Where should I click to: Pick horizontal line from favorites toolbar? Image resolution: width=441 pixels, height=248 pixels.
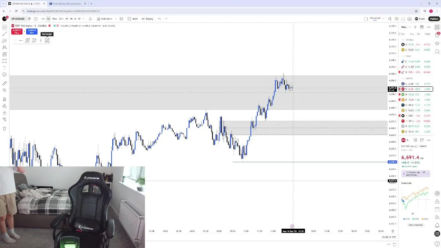(x=21, y=40)
